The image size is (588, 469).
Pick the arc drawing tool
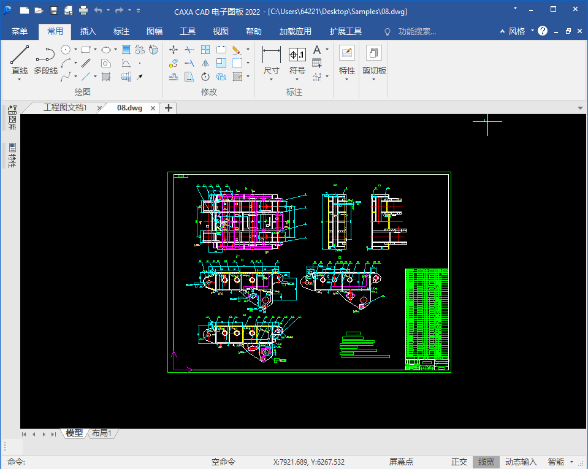coord(66,63)
